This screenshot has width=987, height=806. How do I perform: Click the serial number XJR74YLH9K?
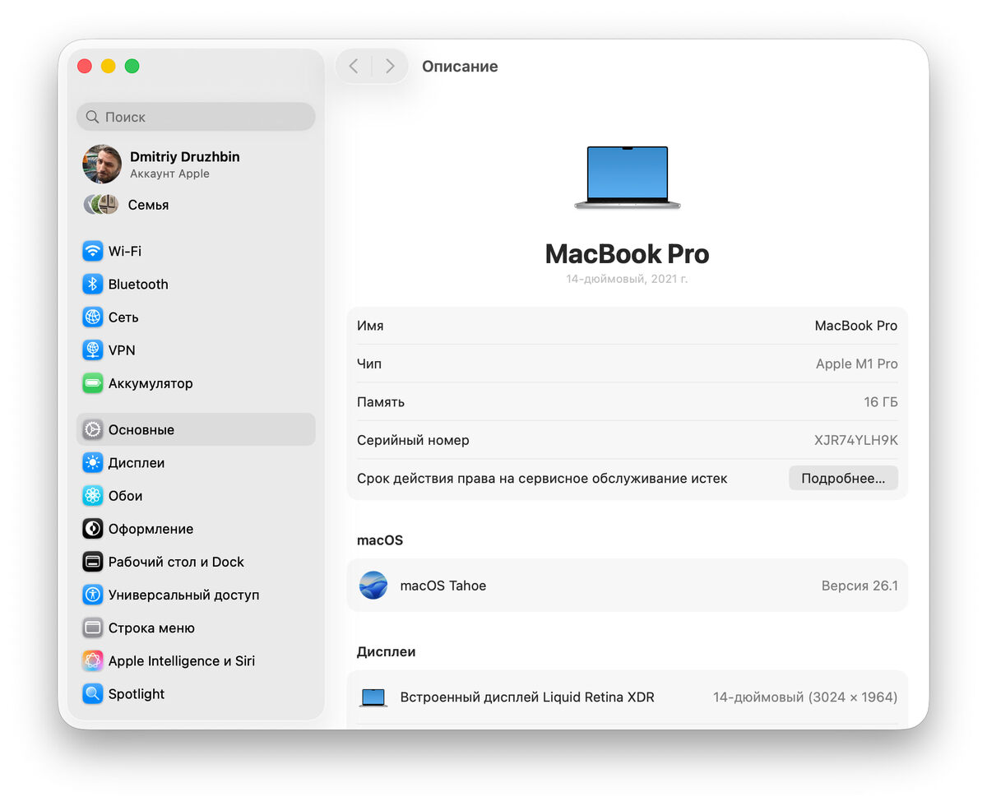[x=856, y=440]
